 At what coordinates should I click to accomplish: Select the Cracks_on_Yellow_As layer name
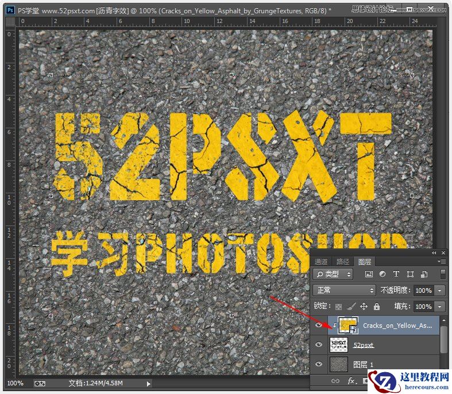[x=397, y=326]
